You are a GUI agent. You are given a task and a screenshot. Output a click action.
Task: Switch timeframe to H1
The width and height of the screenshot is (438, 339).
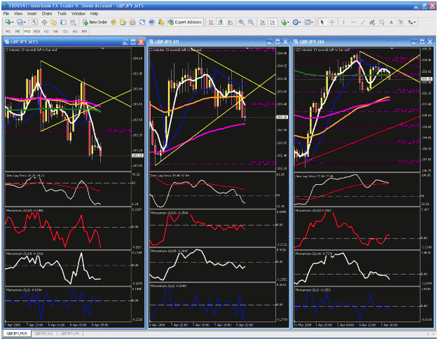[x=46, y=32]
